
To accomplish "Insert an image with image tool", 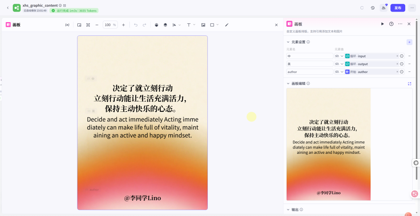I will coord(203,25).
